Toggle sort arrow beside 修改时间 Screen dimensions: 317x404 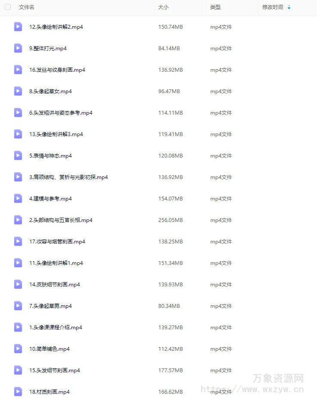[289, 7]
